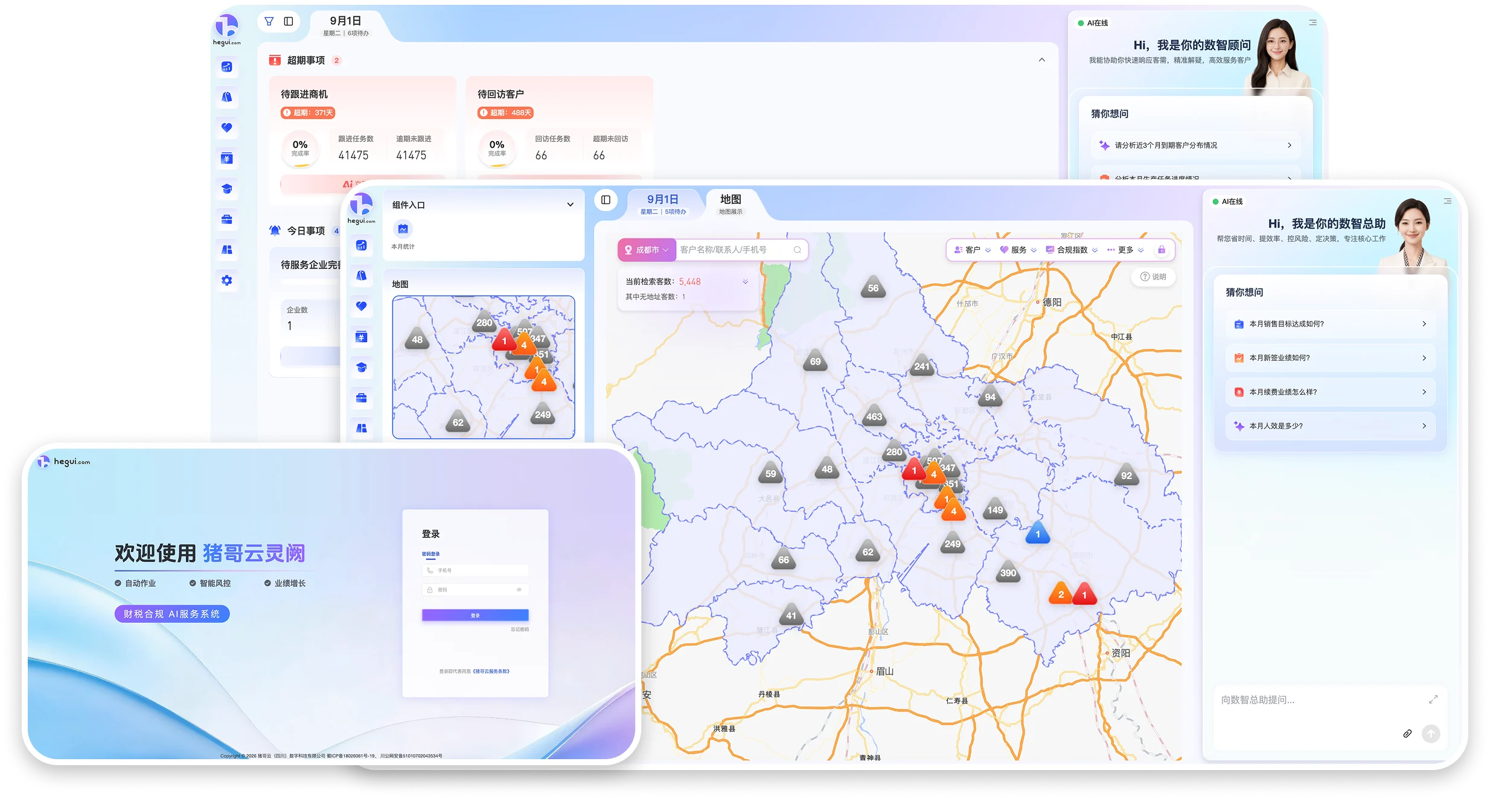Ask 本月销售目标达成如何? suggestion

pos(1330,324)
